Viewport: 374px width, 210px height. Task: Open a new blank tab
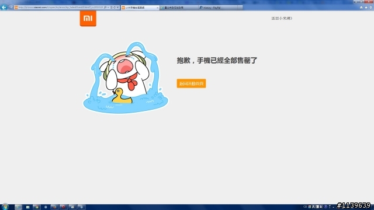coord(240,8)
